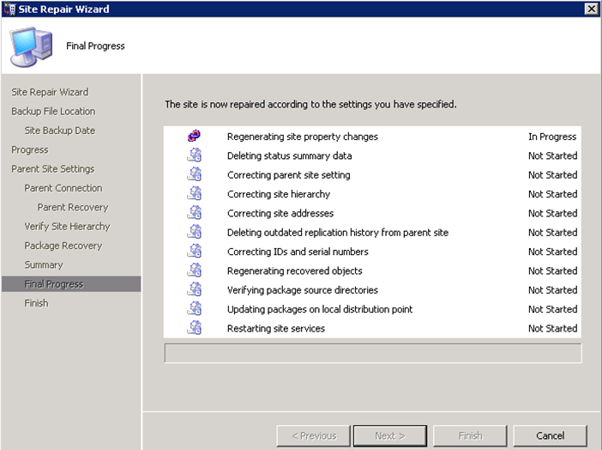Click the icon beside Regenerating recovered objects
The height and width of the screenshot is (450, 602).
coord(195,271)
